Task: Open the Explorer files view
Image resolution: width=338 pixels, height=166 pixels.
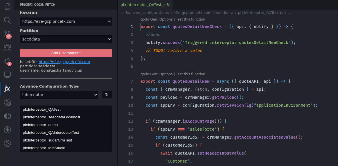Action: point(7,7)
